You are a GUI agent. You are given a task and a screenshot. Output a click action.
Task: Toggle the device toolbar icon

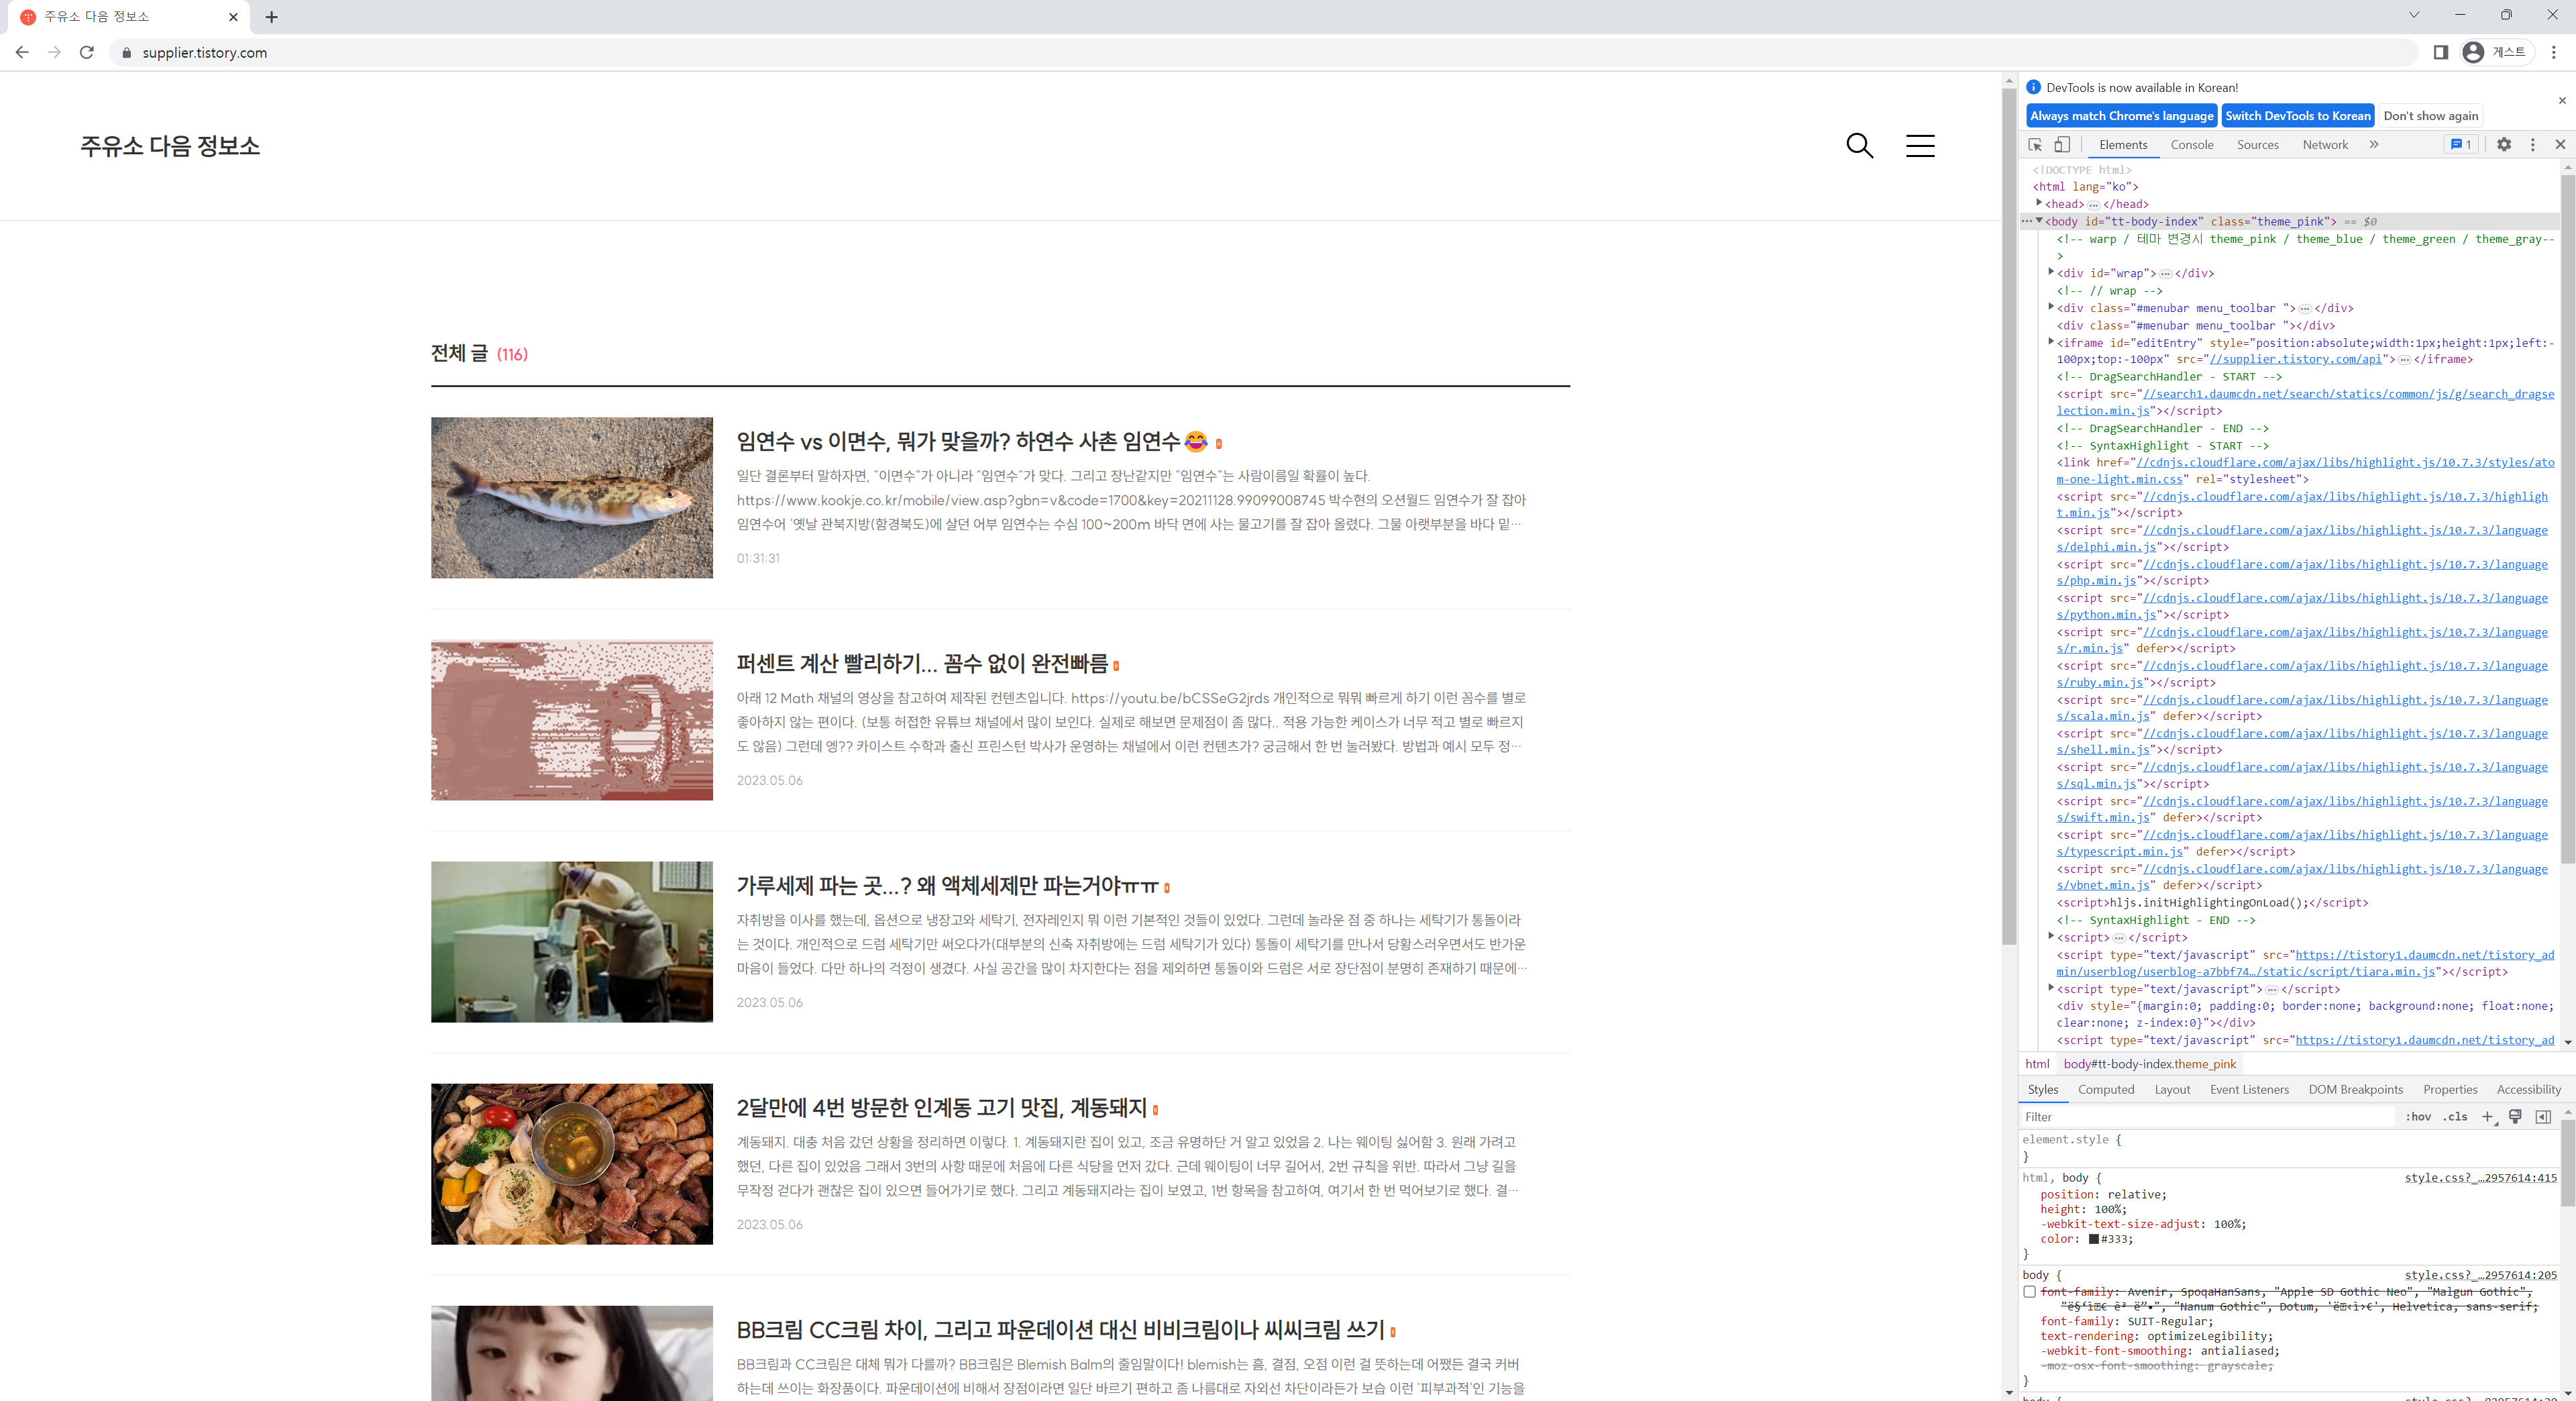(2062, 145)
